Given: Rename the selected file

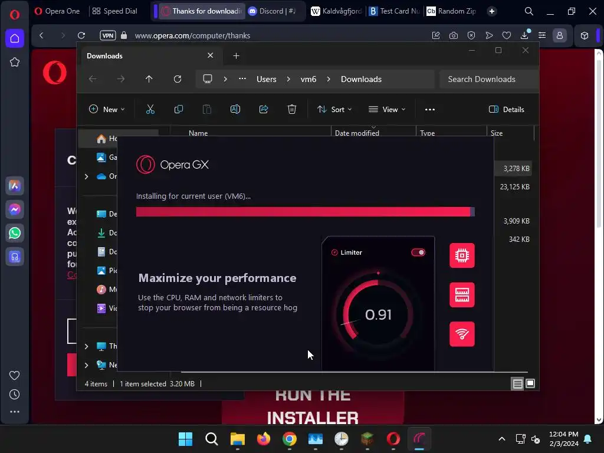Looking at the screenshot, I should (x=235, y=109).
